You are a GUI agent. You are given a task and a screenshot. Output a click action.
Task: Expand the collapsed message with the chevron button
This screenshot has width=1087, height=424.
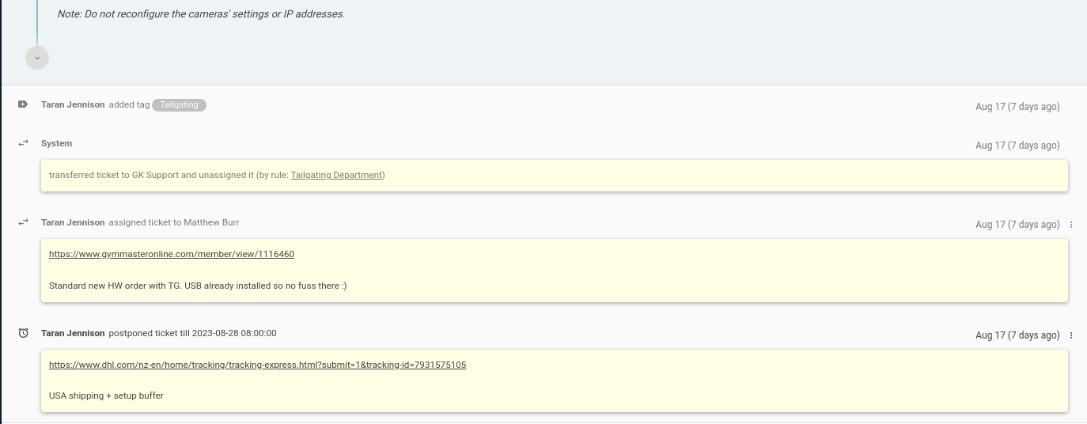[37, 58]
